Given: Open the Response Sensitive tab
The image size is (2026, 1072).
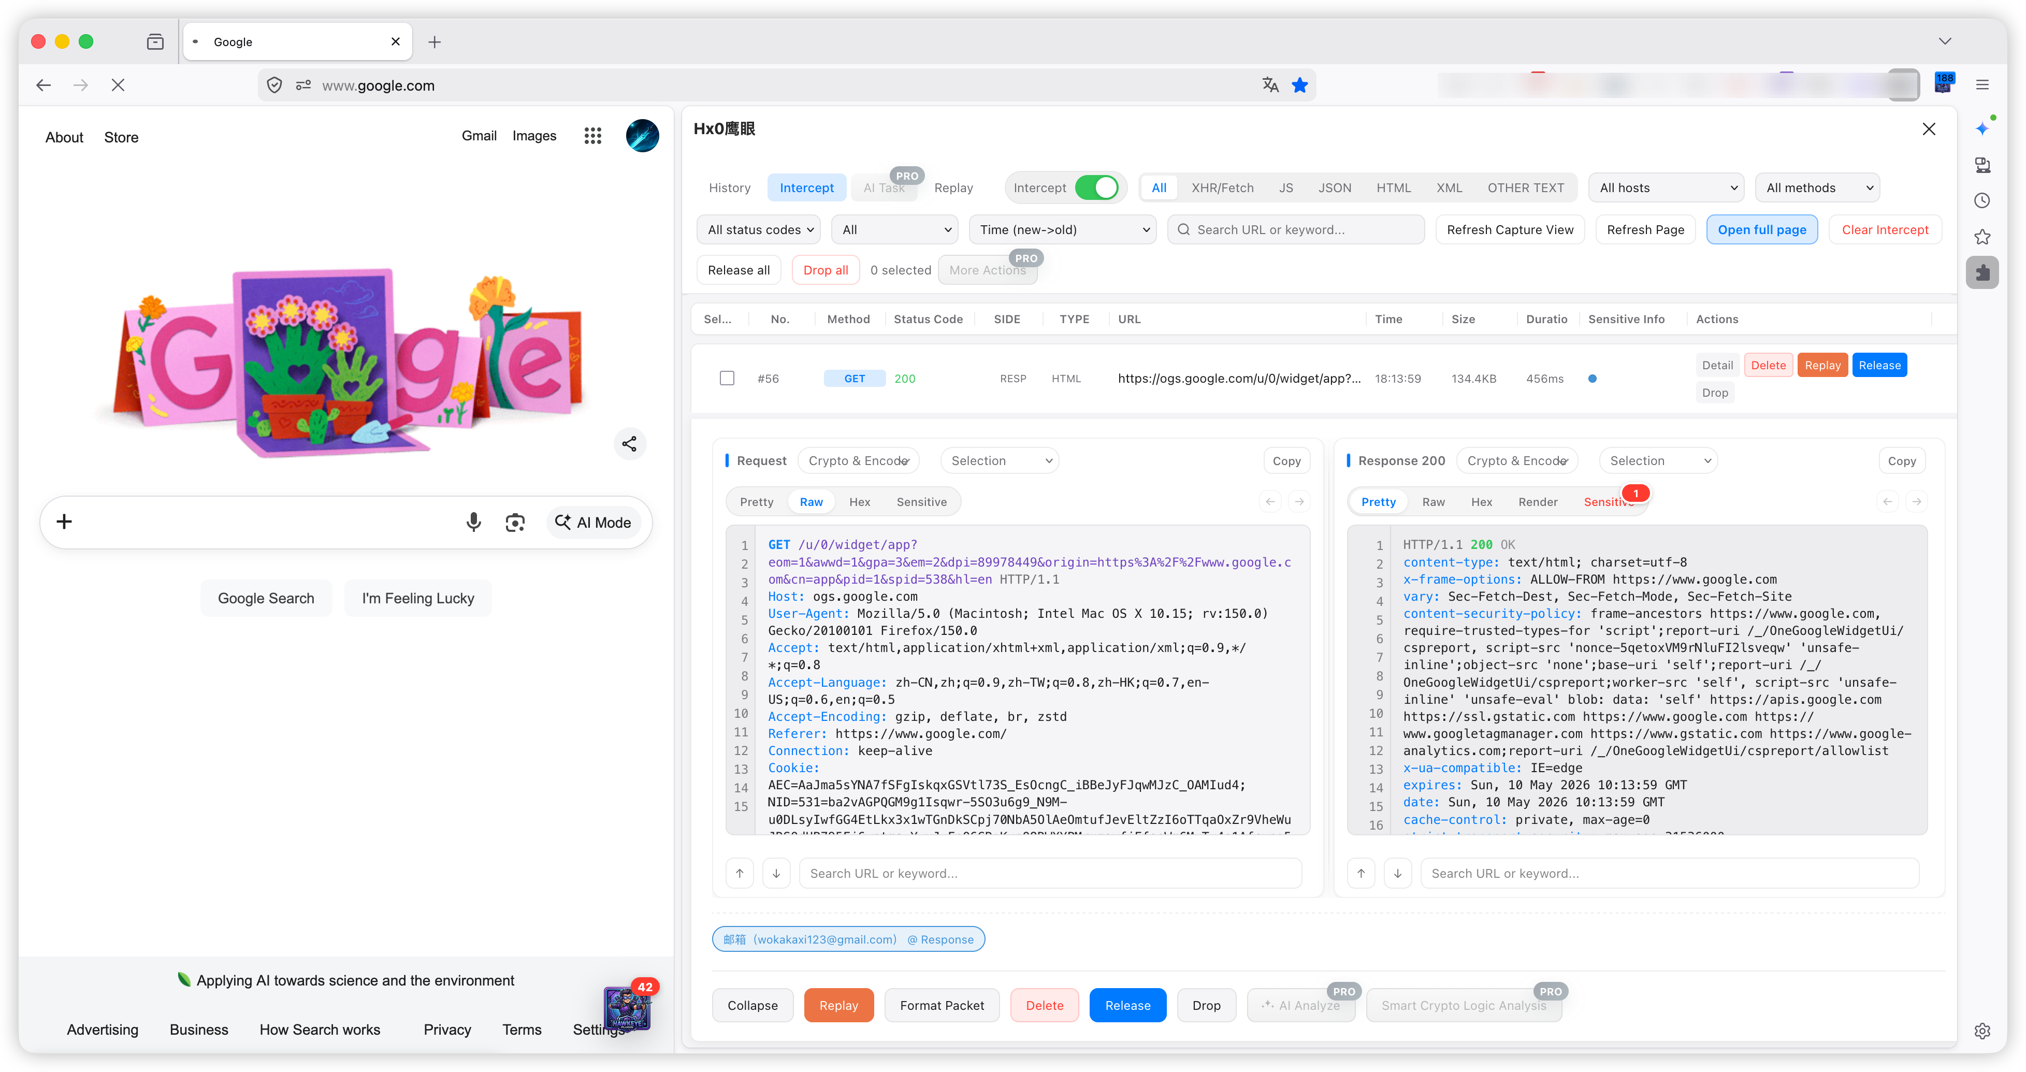Looking at the screenshot, I should (x=1609, y=502).
